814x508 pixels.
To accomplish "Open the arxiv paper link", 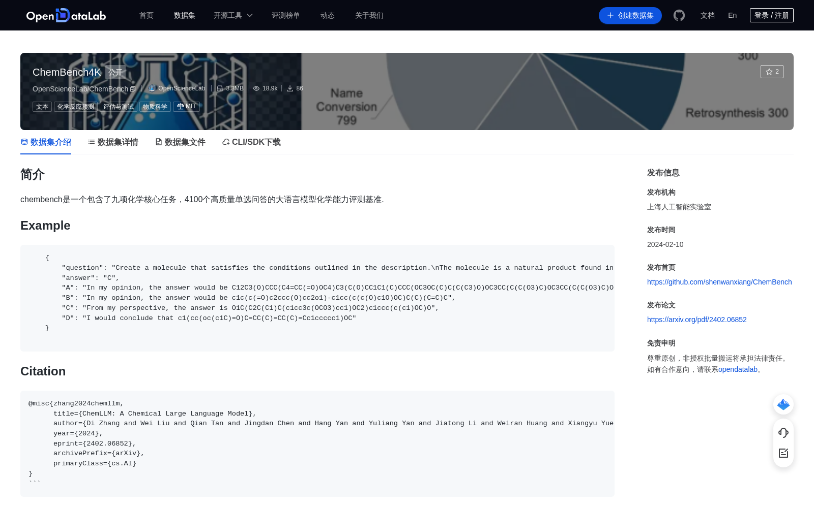I will pos(697,320).
